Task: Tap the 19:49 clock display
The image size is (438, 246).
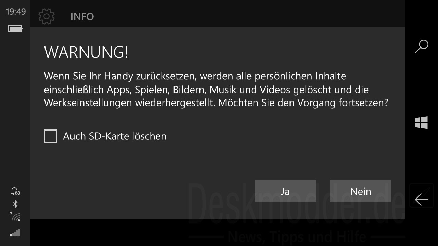Action: coord(16,12)
